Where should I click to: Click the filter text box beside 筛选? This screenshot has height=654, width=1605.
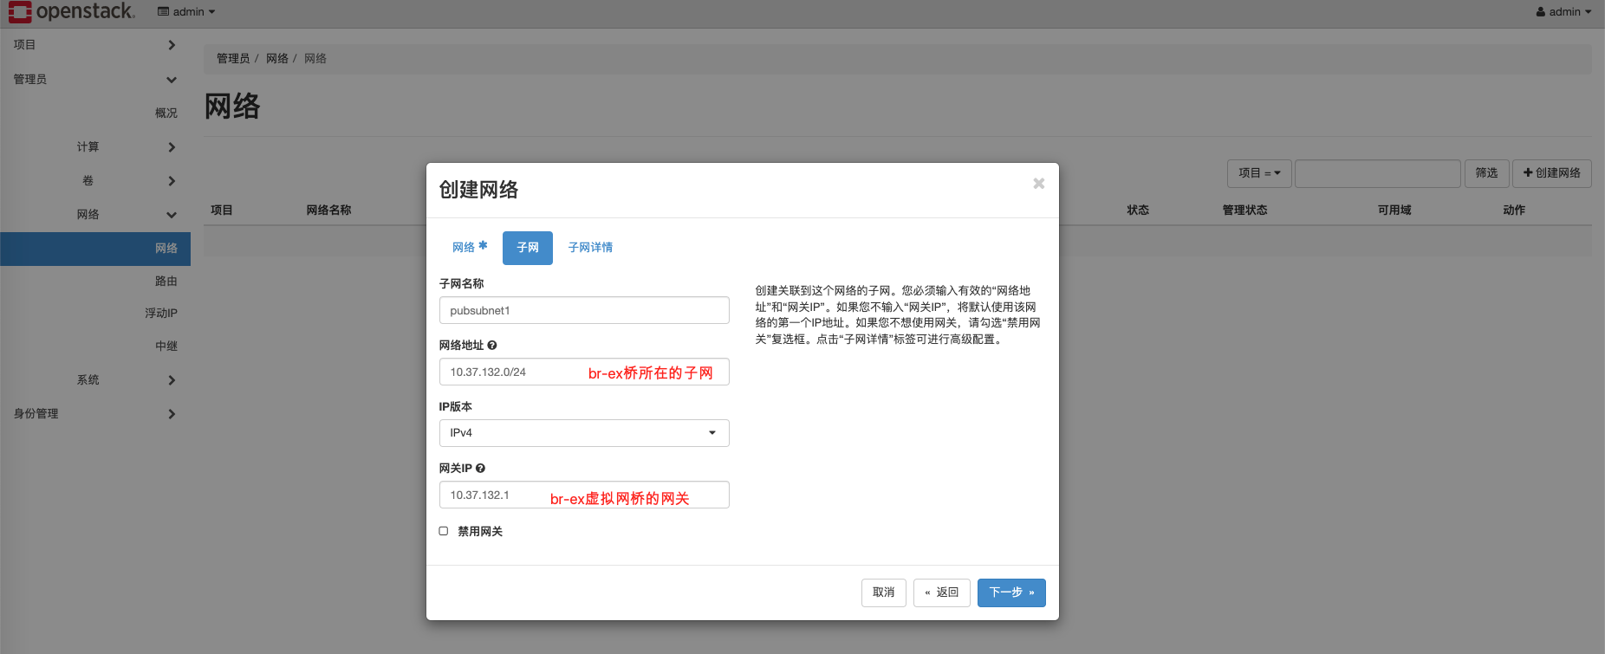tap(1378, 173)
